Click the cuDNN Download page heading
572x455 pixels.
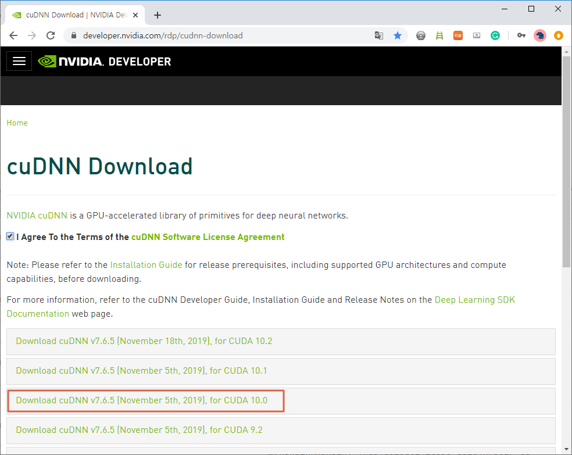pos(99,166)
